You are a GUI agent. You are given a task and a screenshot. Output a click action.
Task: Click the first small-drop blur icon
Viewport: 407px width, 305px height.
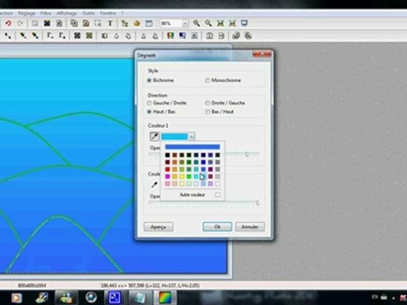(117, 36)
